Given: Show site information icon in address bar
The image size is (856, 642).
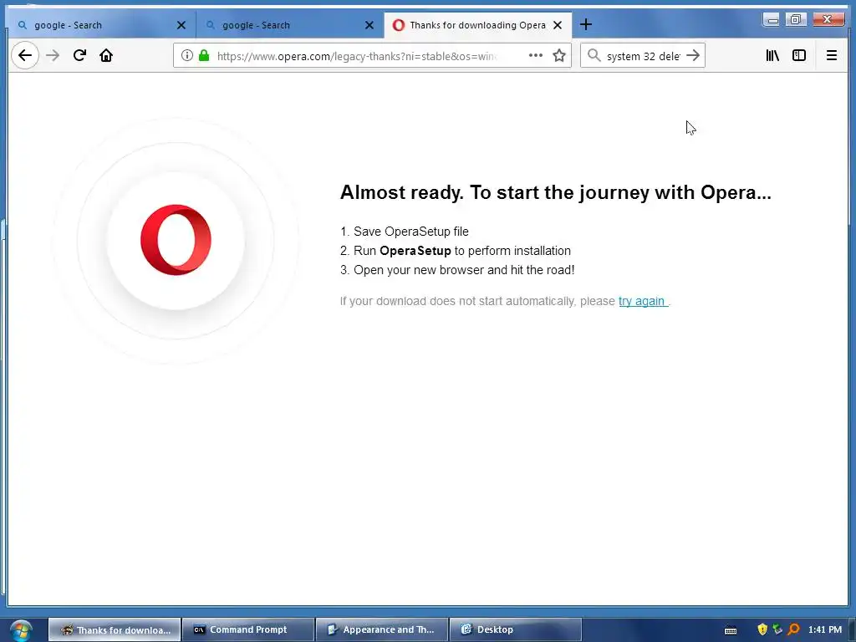Looking at the screenshot, I should click(186, 55).
